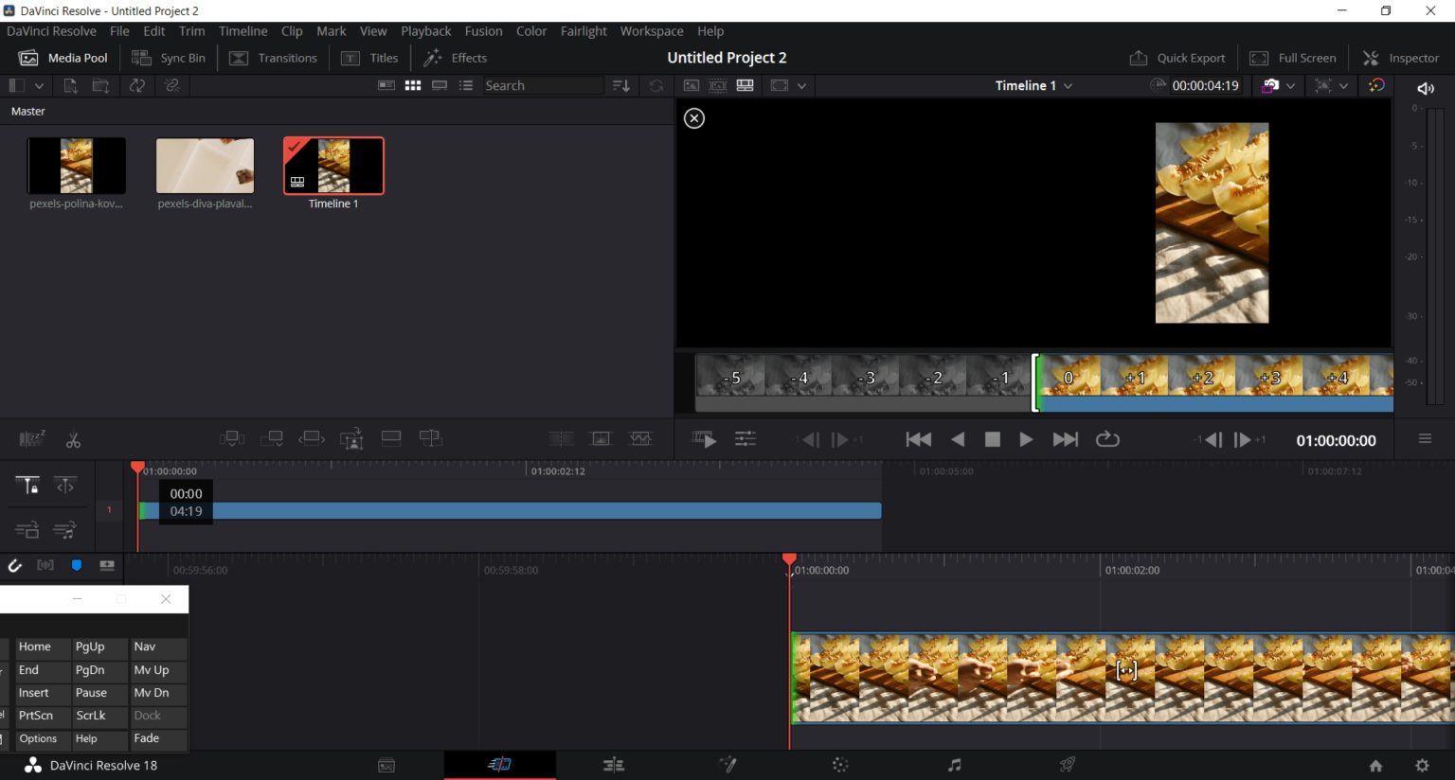Add a Dissolve transition at the edit

click(602, 438)
